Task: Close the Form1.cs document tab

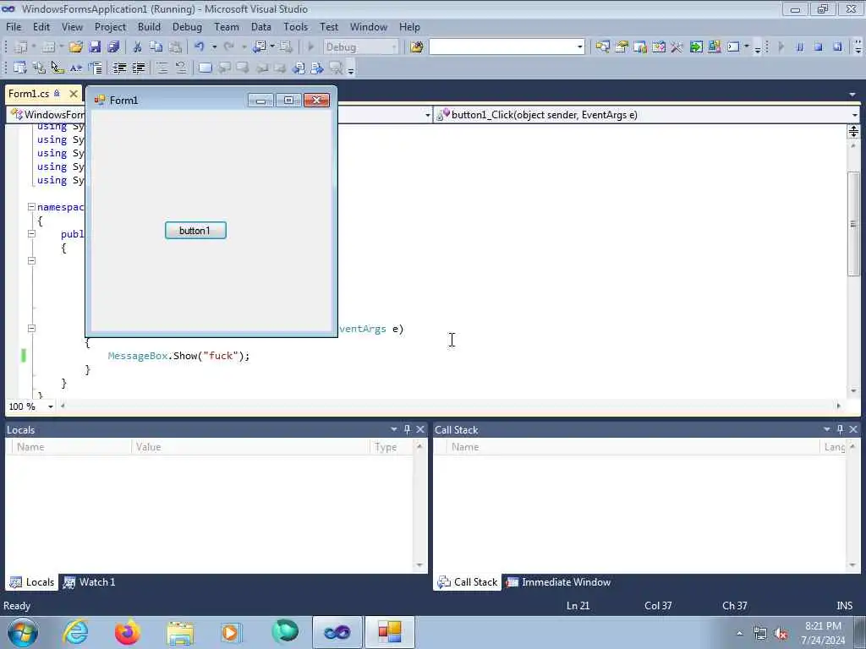Action: (73, 94)
